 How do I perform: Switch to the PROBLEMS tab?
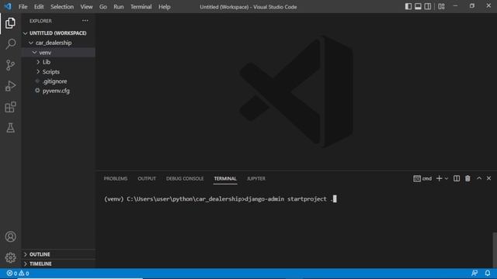pyautogui.click(x=116, y=179)
